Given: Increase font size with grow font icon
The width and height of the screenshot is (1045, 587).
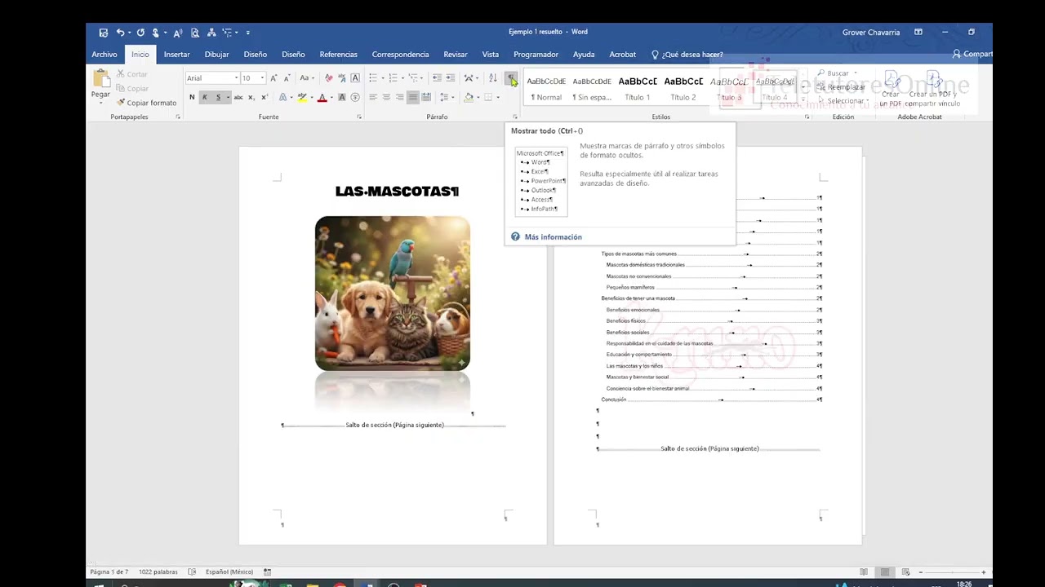Looking at the screenshot, I should (x=273, y=78).
